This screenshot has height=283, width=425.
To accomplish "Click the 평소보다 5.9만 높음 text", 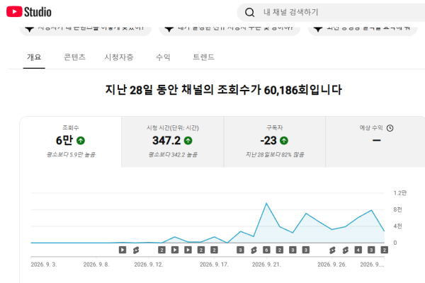I will pyautogui.click(x=71, y=155).
